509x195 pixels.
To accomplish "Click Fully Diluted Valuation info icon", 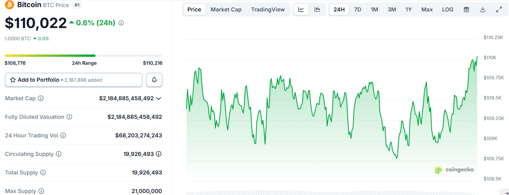I will (69, 117).
